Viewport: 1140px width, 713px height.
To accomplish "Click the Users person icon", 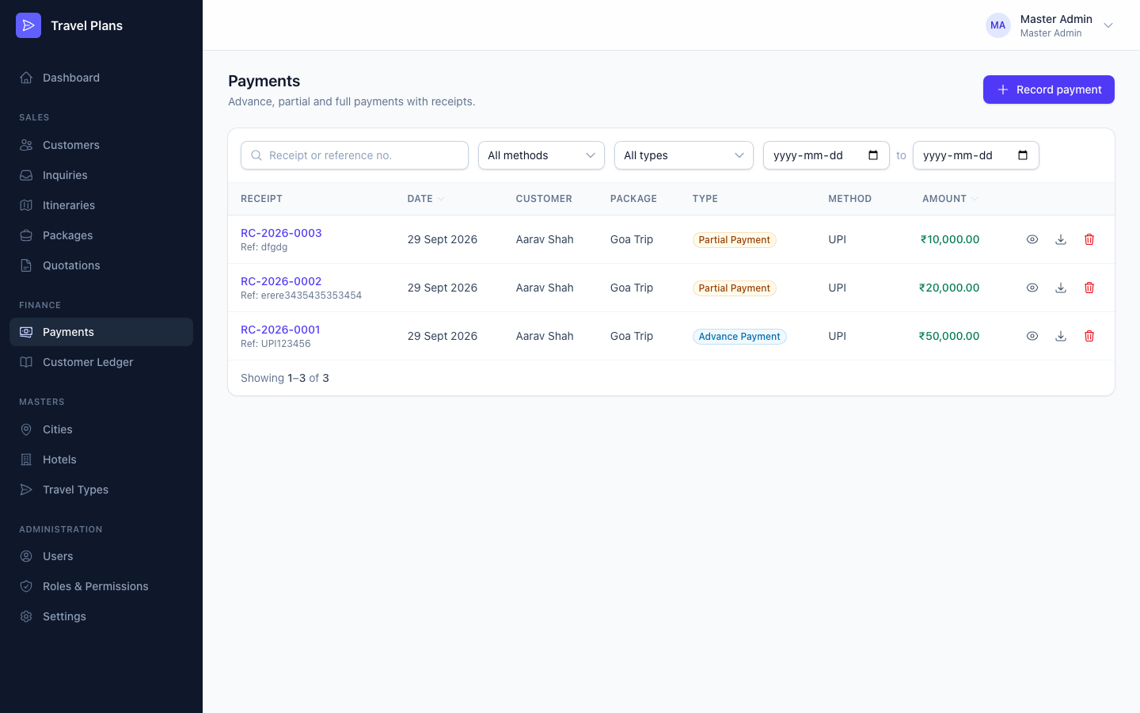I will click(26, 556).
